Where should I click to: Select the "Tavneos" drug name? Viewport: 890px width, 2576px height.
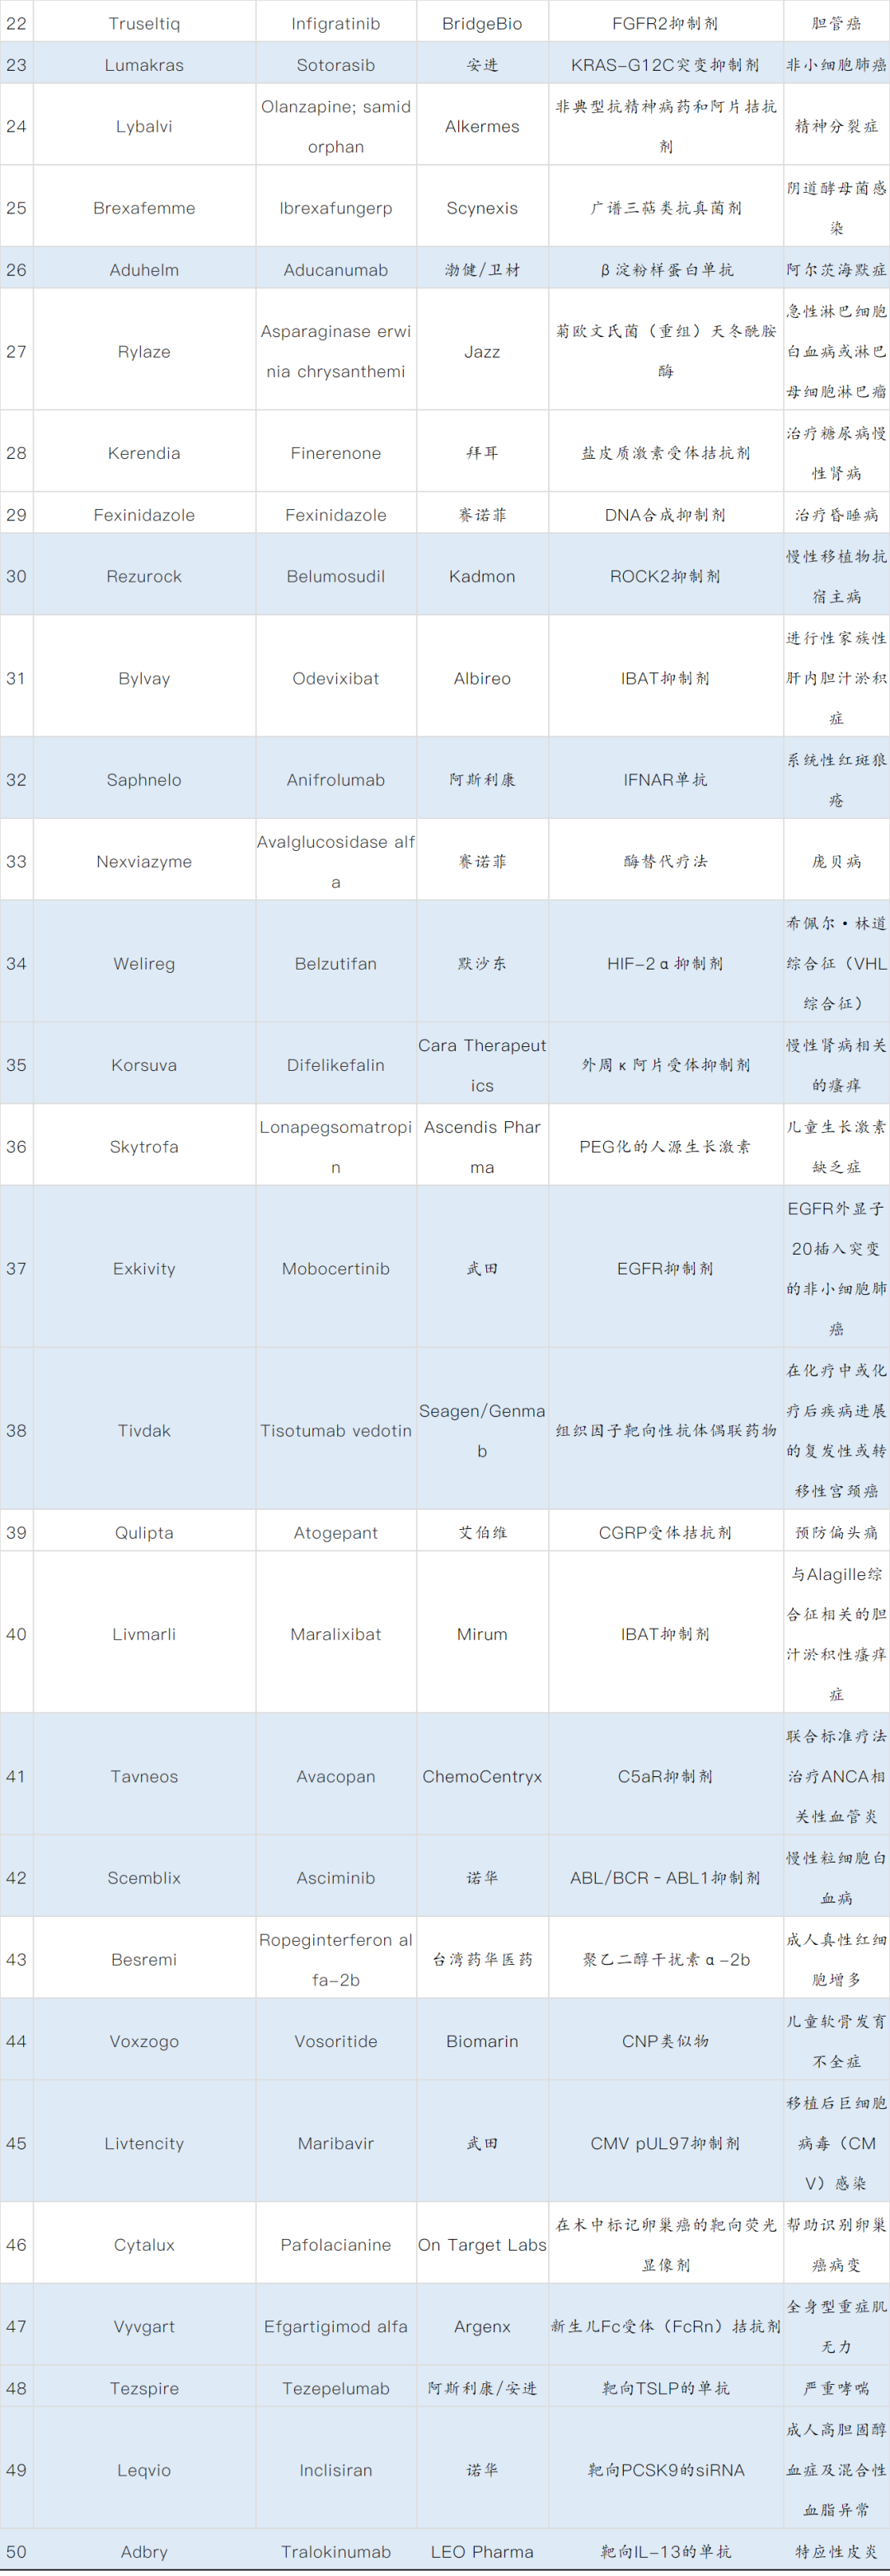click(x=144, y=1776)
